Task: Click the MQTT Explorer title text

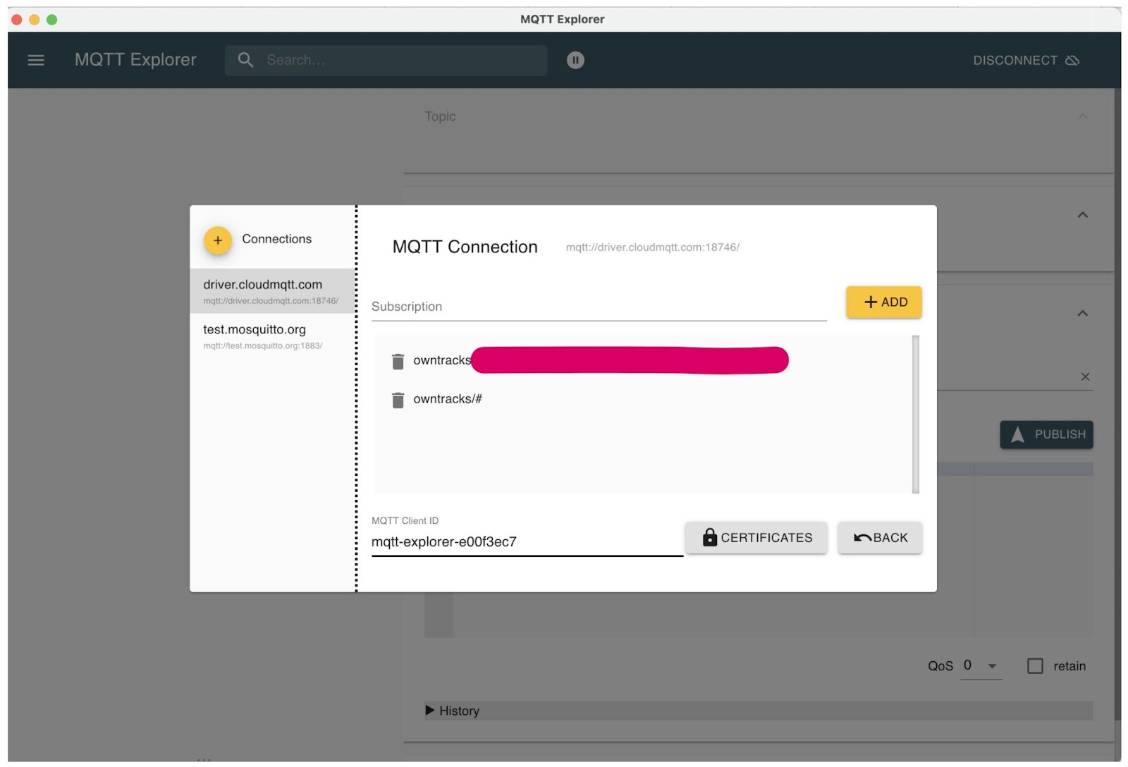Action: point(135,60)
